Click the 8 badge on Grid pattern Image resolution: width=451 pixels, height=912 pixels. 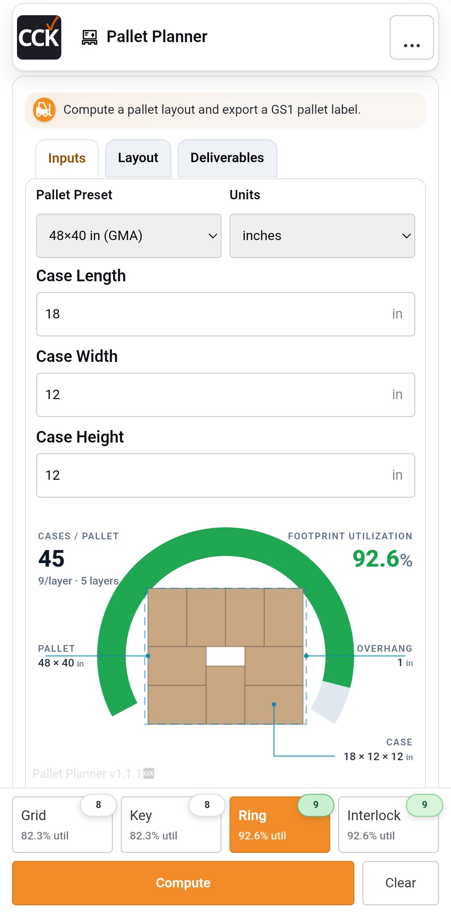98,805
